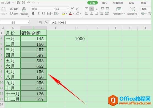Click the save icon in quick access toolbar
Image resolution: width=153 pixels, height=108 pixels.
point(18,3)
